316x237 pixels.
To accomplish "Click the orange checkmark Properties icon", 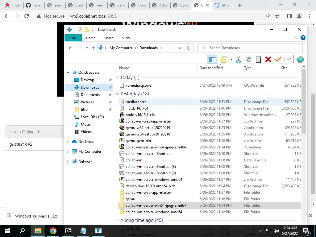I will 278,59.
